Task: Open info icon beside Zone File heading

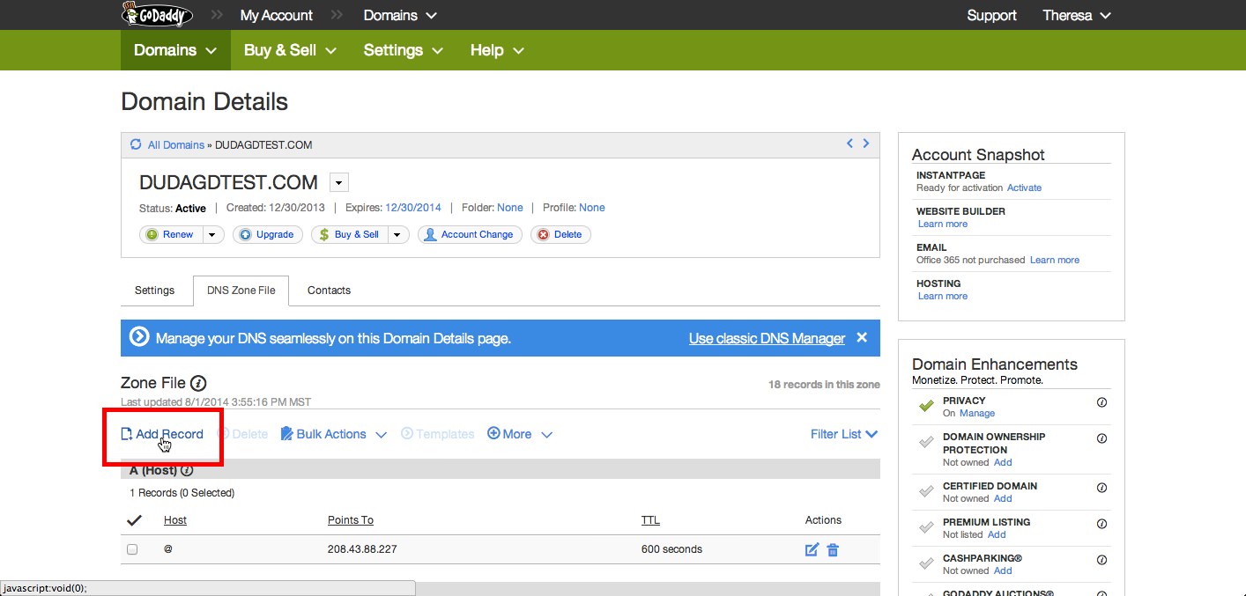Action: (198, 383)
